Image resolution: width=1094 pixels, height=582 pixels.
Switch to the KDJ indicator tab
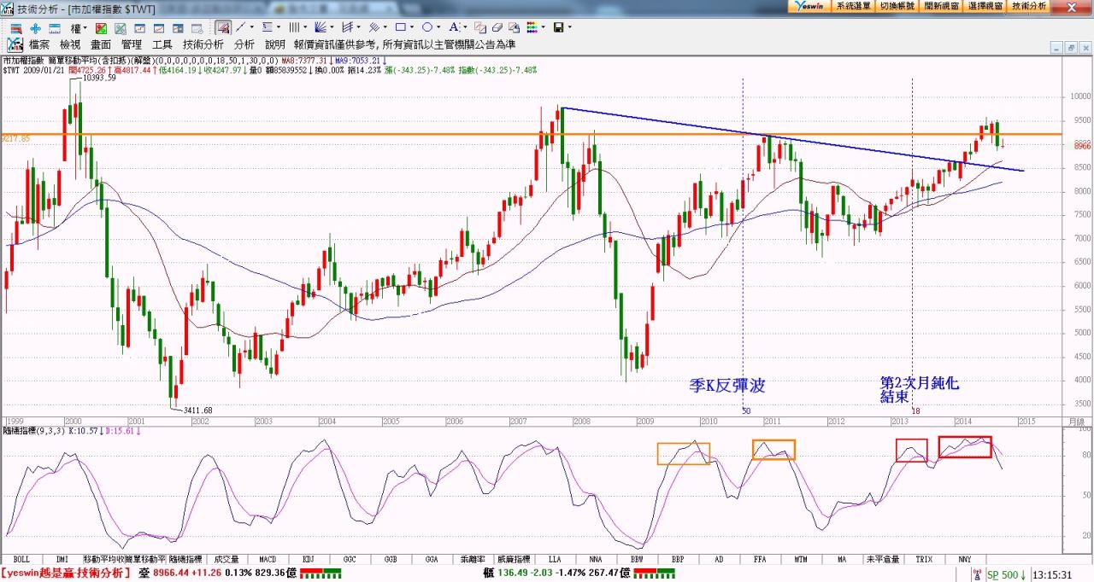point(308,559)
